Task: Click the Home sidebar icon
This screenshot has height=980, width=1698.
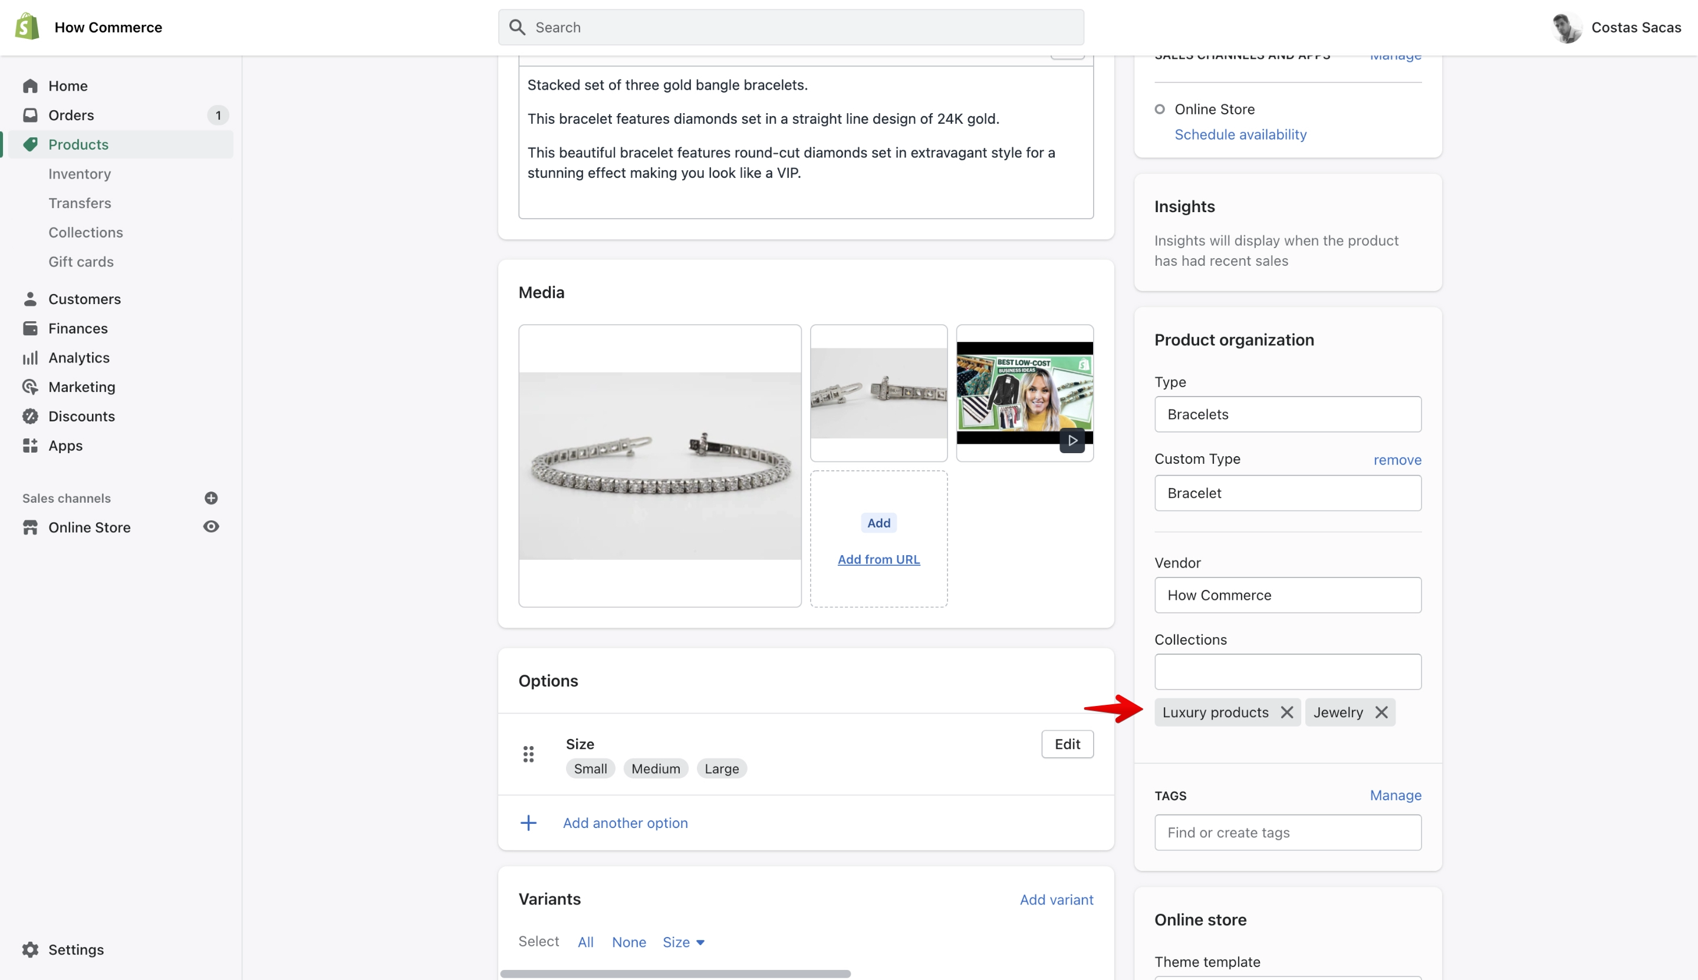Action: (x=29, y=86)
